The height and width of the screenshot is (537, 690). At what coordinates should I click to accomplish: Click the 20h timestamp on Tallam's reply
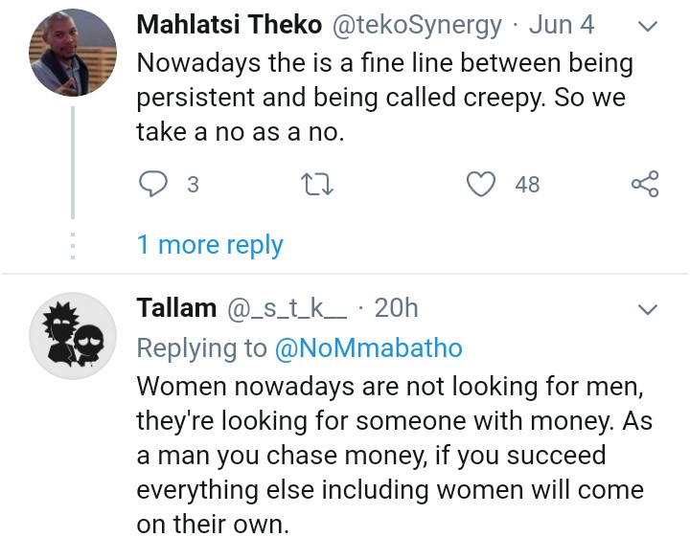point(396,308)
